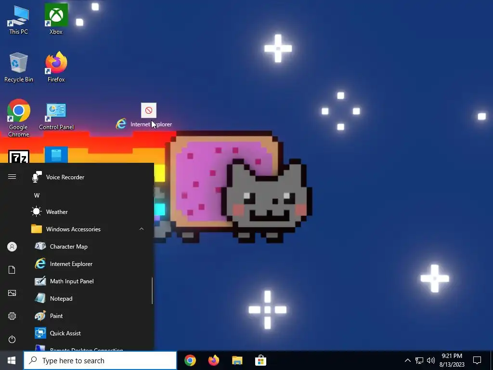Open Settings gear in Start menu
Image resolution: width=493 pixels, height=370 pixels.
(12, 316)
